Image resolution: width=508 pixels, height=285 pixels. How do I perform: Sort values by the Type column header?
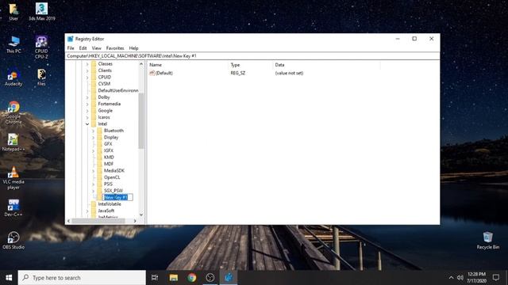click(251, 65)
